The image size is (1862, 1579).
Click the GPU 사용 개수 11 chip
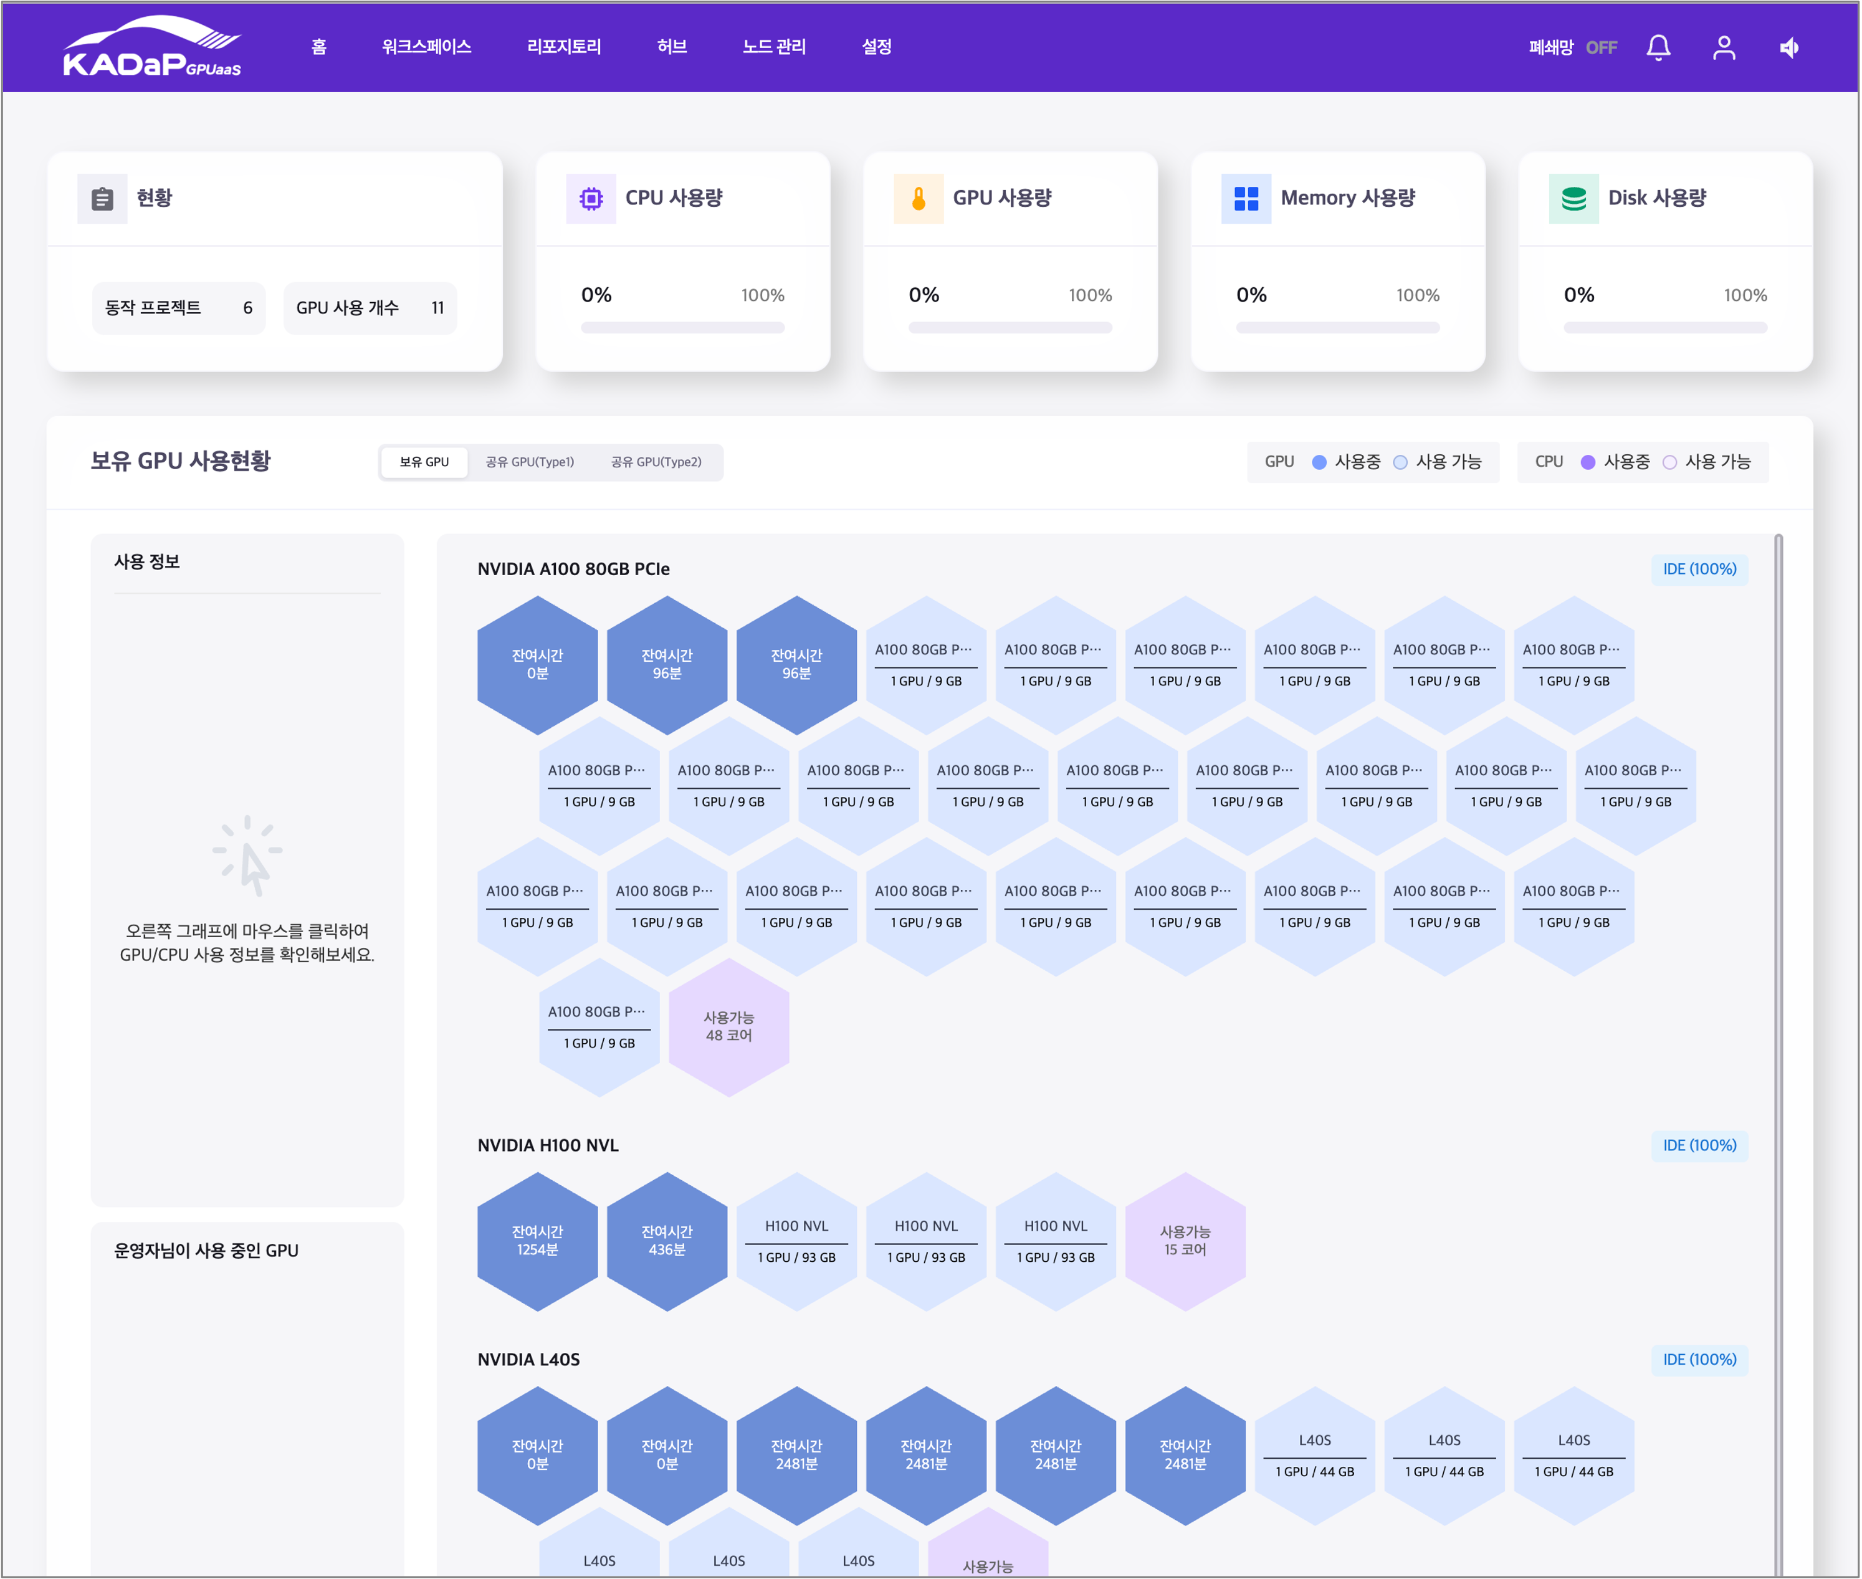[x=371, y=308]
